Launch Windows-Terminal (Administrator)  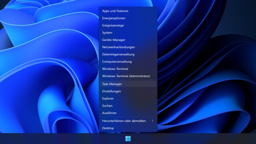[128, 76]
